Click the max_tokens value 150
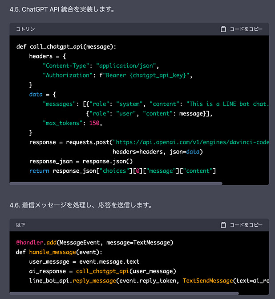Screen dimensions: 275x299 (94, 123)
